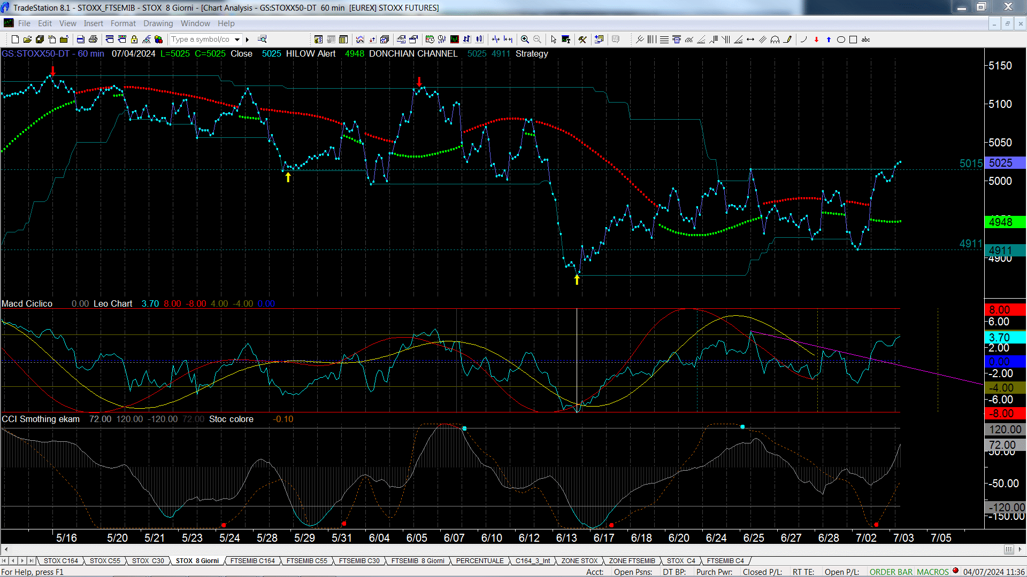Open the Window menu
This screenshot has width=1027, height=577.
tap(195, 24)
